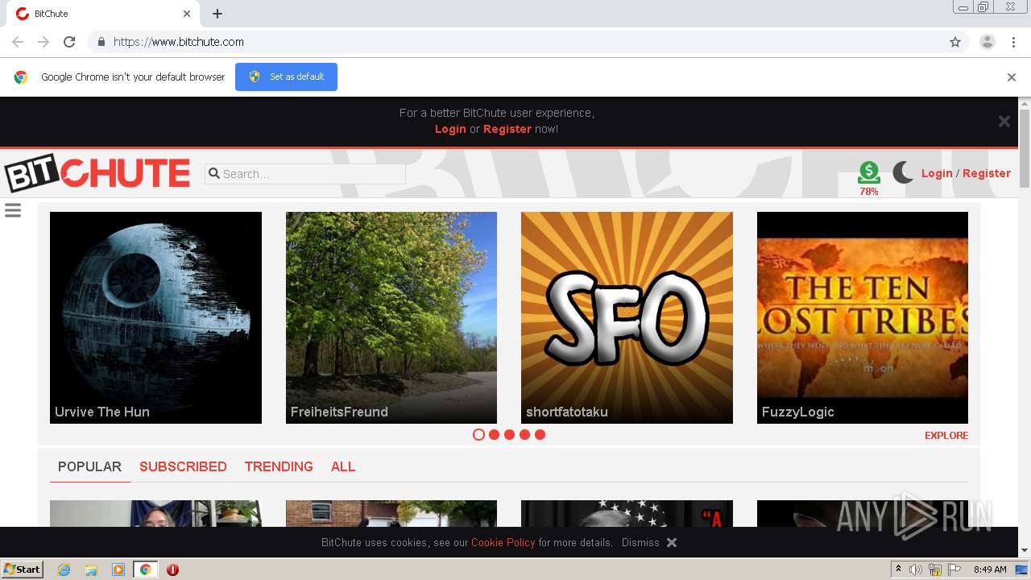Screen dimensions: 1031x580
Task: Dismiss the cookie notice with X
Action: click(x=672, y=542)
